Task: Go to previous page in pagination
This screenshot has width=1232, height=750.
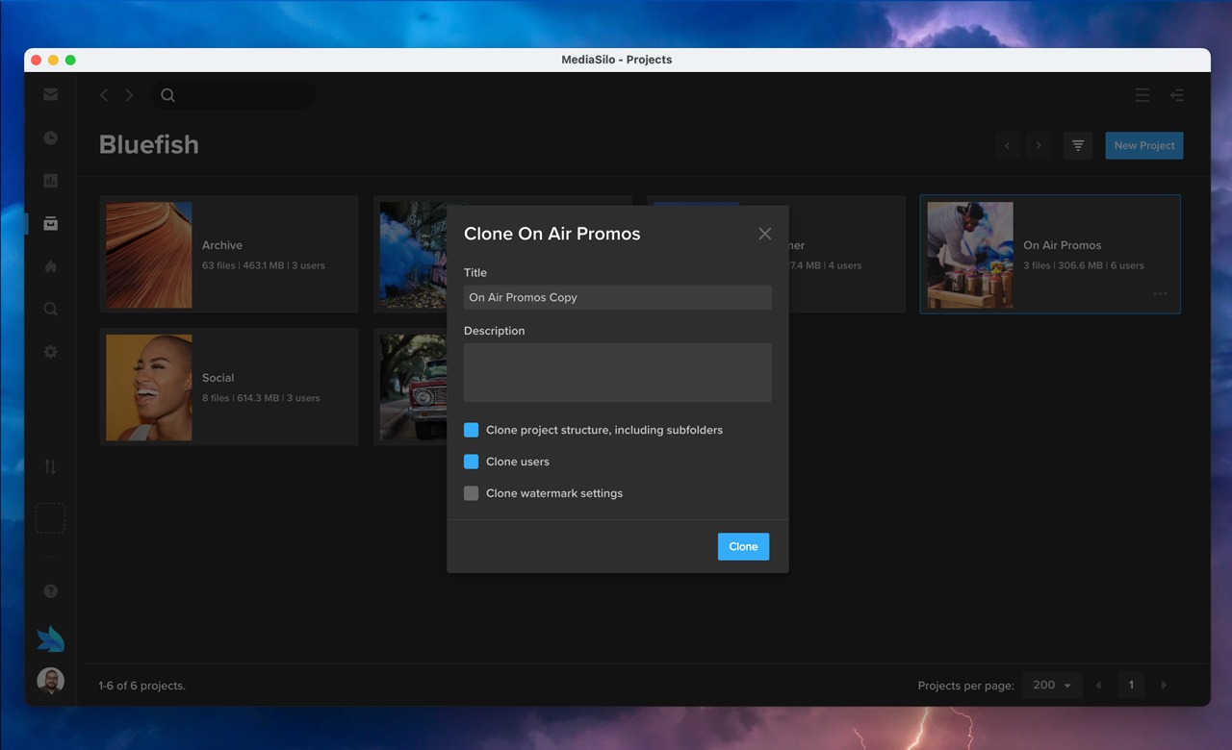Action: point(1098,685)
